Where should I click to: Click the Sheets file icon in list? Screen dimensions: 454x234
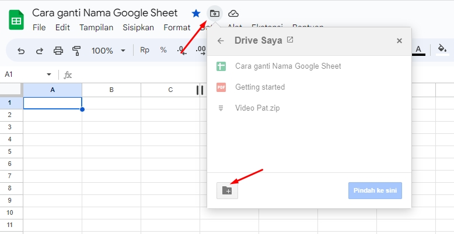click(221, 66)
